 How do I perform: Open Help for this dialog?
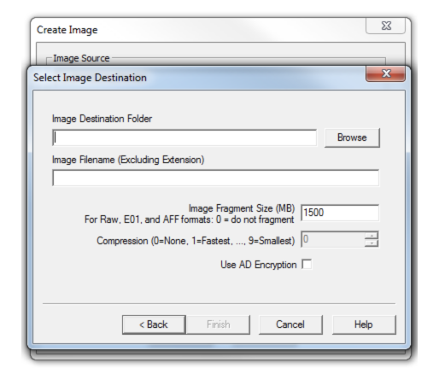click(364, 325)
